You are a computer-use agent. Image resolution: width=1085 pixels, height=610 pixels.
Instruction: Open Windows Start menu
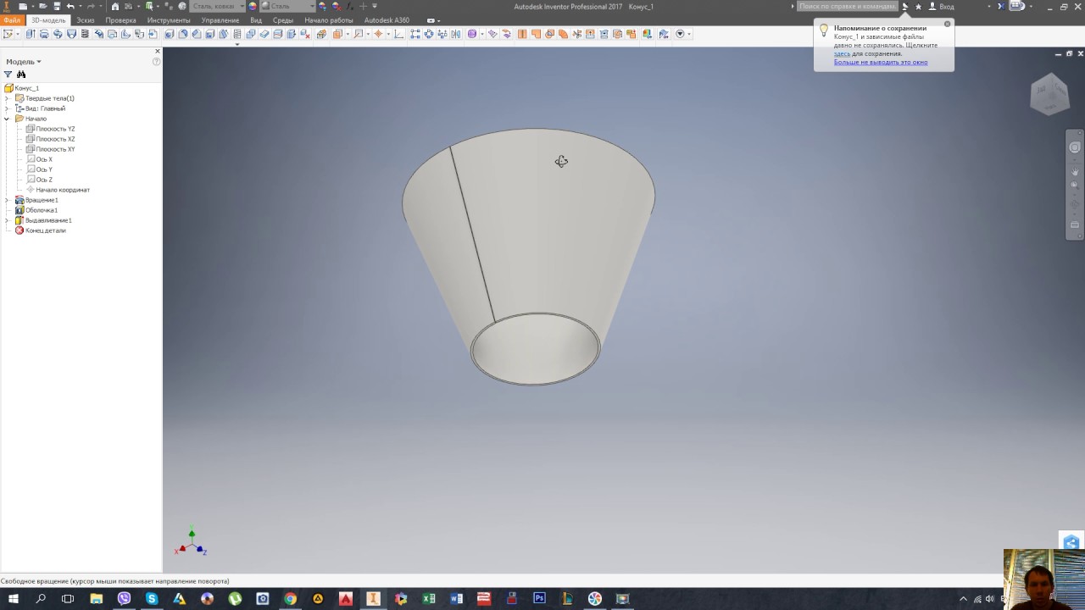[13, 598]
